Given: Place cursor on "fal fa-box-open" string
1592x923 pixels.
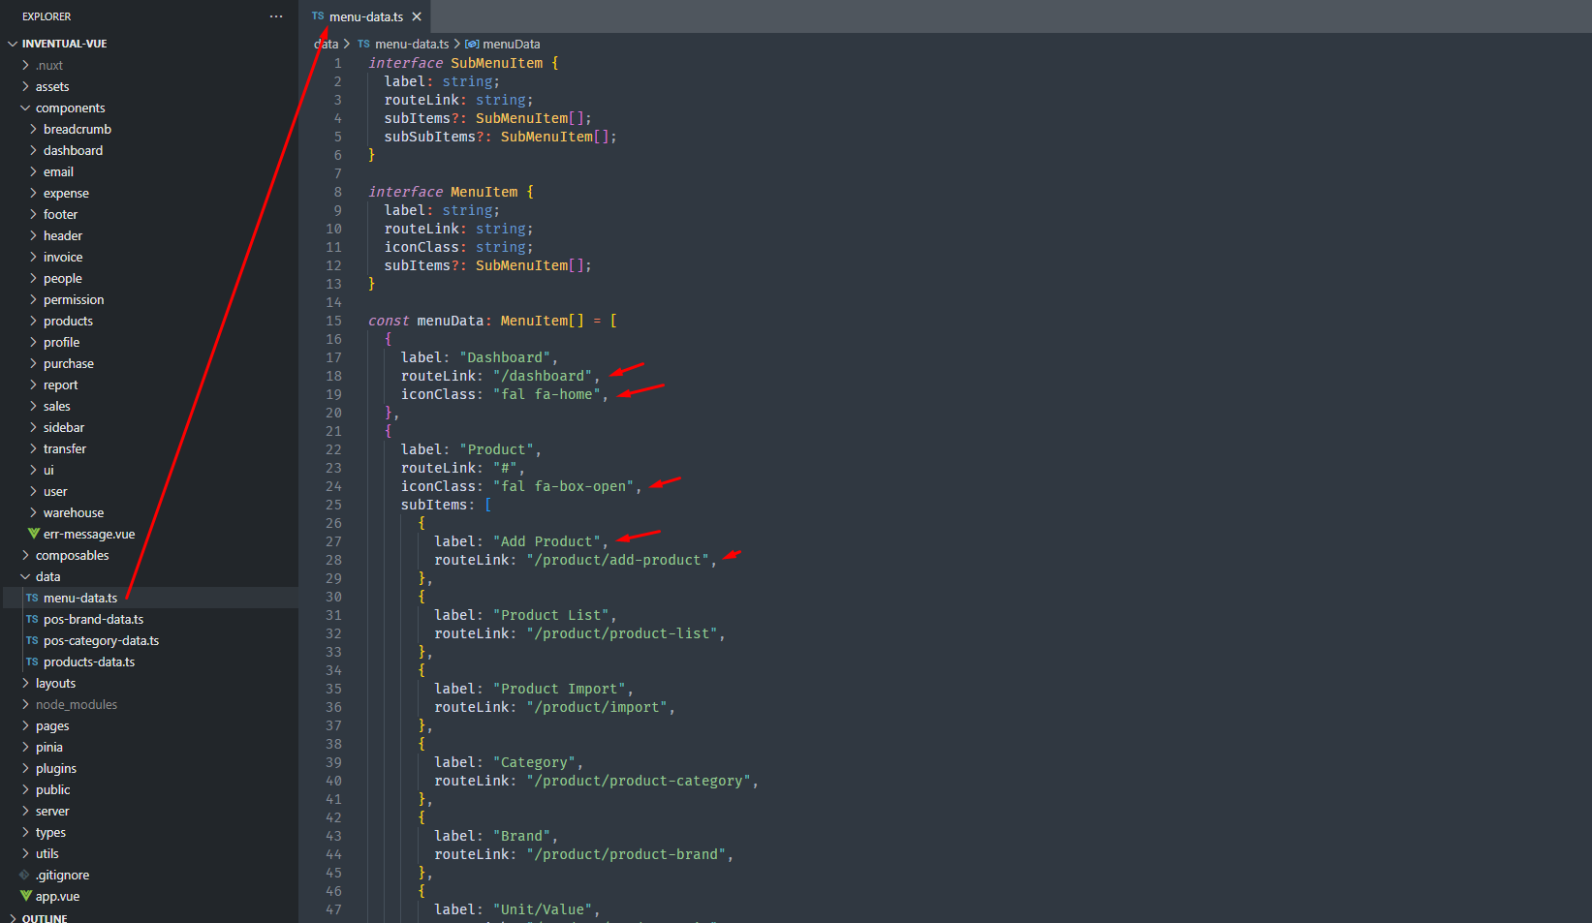Looking at the screenshot, I should click(x=563, y=486).
